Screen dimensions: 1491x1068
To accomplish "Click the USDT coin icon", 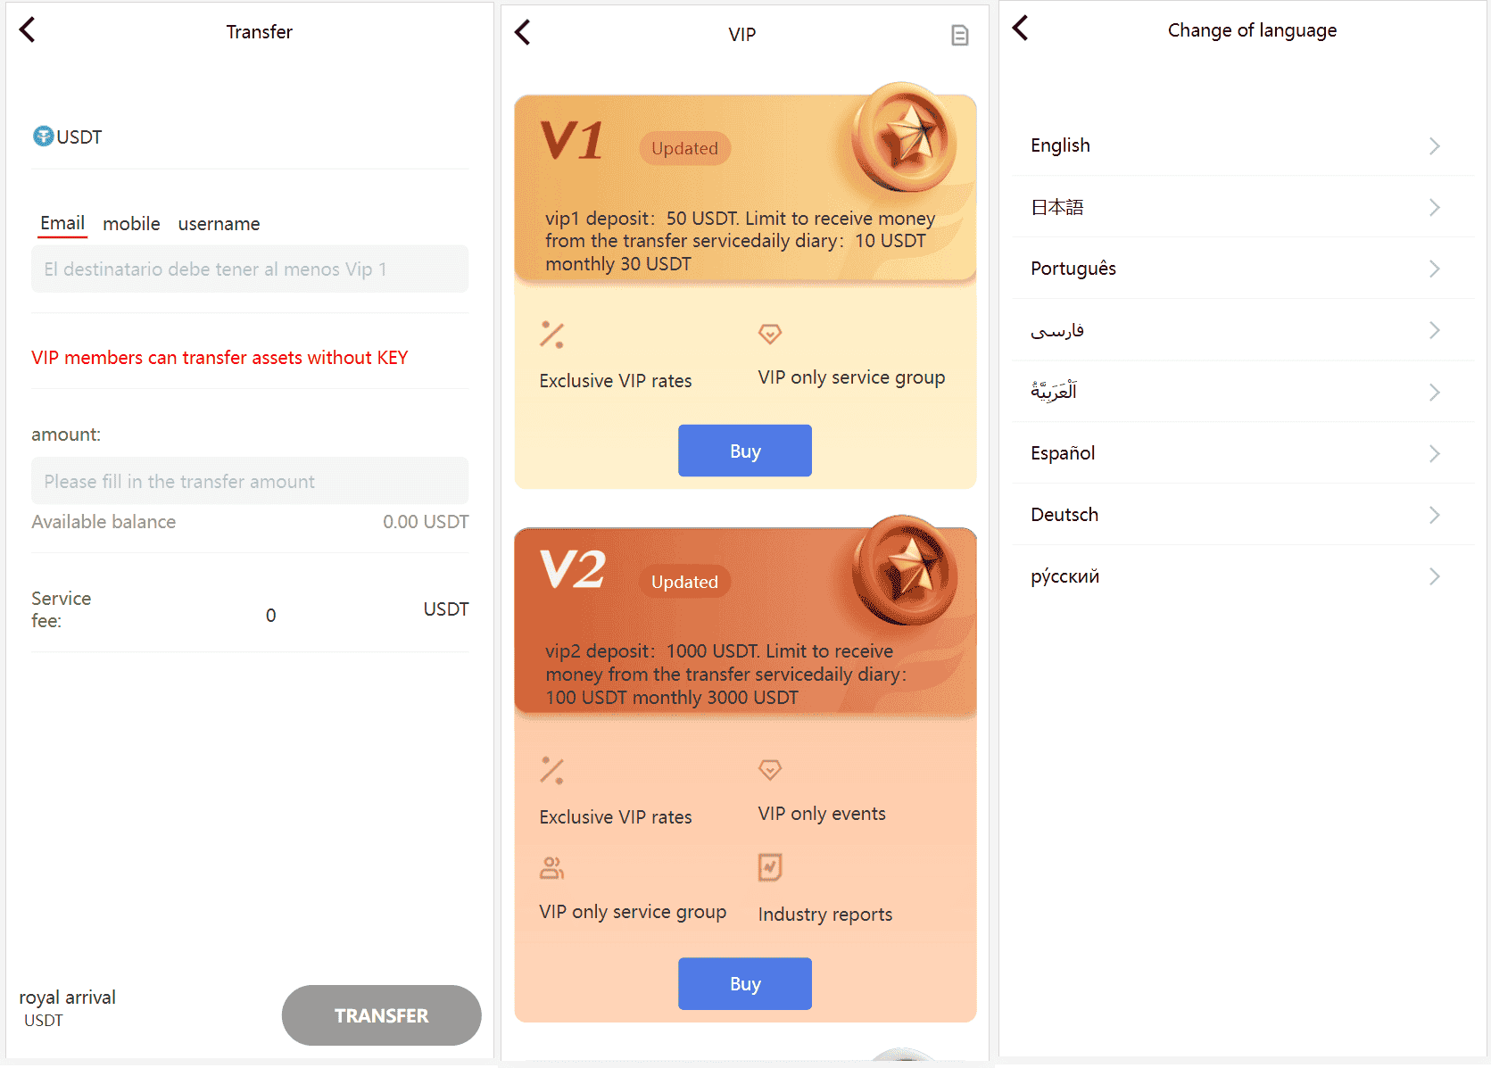I will coord(43,137).
